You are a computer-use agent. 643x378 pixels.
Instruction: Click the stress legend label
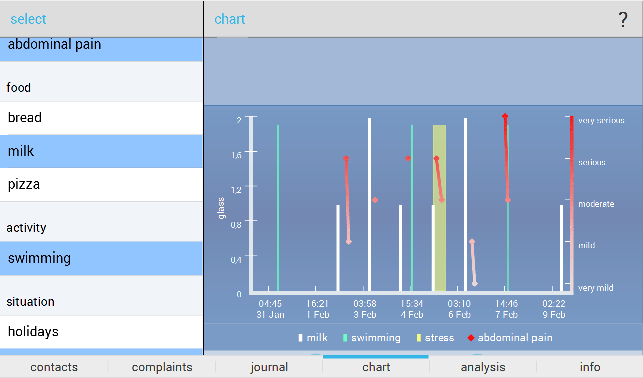[x=440, y=338]
